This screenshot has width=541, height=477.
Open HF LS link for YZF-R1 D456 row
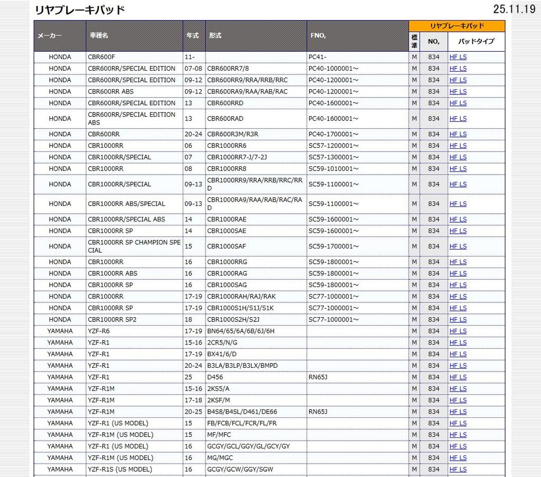[458, 377]
